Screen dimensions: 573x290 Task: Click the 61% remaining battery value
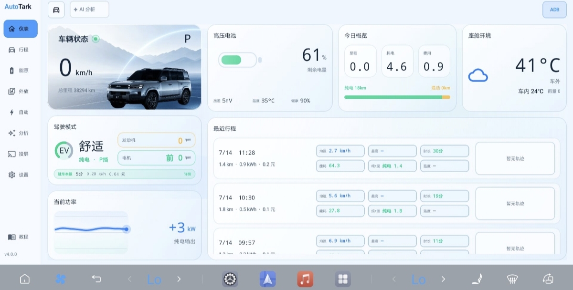click(314, 55)
